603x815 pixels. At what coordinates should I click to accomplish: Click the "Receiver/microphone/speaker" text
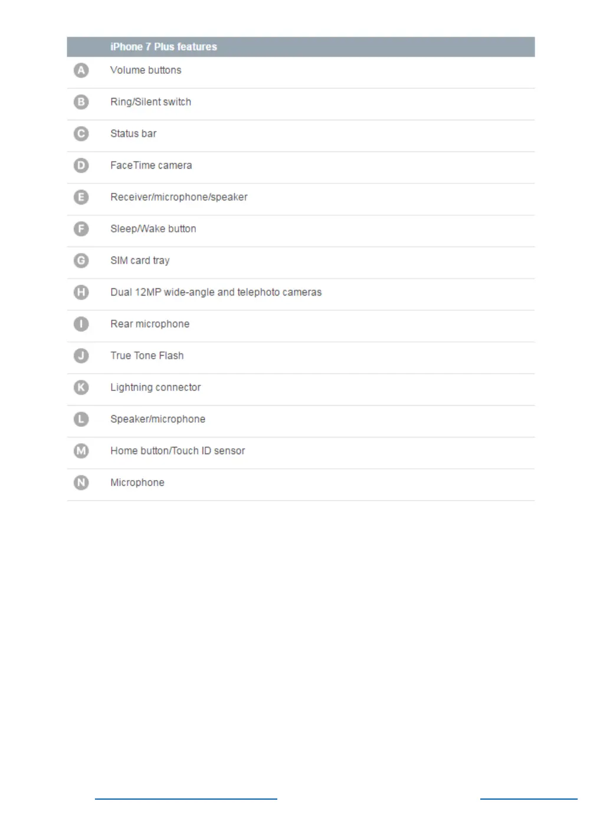pyautogui.click(x=179, y=197)
